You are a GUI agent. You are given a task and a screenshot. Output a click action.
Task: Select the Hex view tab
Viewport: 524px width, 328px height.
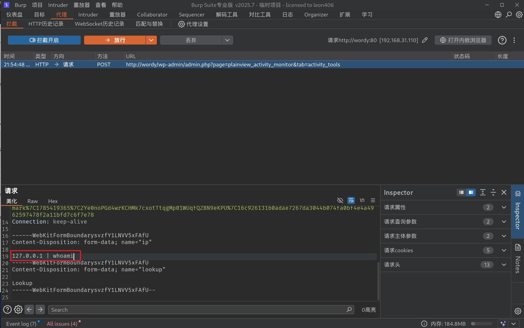53,201
